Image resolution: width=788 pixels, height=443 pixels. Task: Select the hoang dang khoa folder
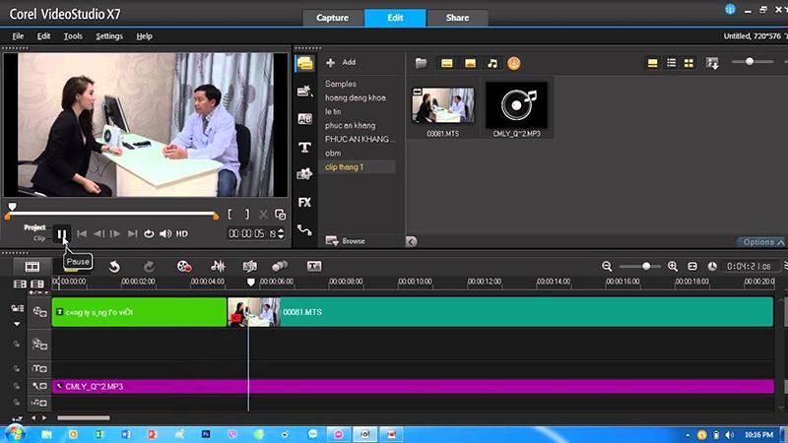point(356,97)
